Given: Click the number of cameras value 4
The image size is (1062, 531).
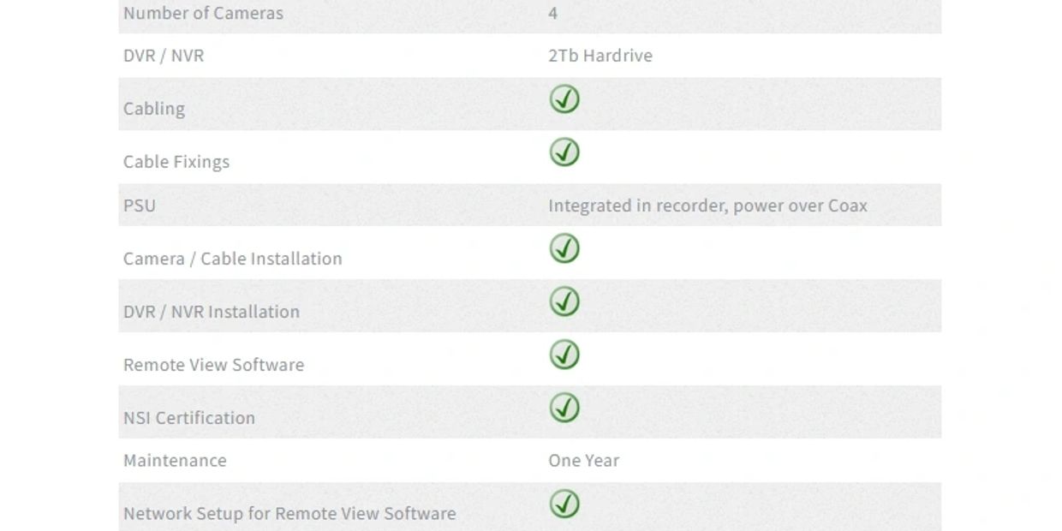Looking at the screenshot, I should click(x=552, y=13).
